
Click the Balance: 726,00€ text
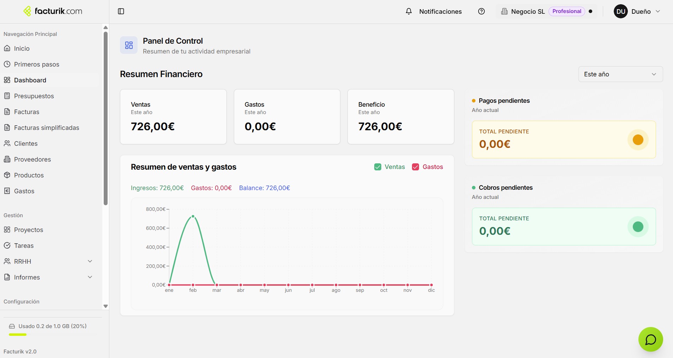coord(265,188)
